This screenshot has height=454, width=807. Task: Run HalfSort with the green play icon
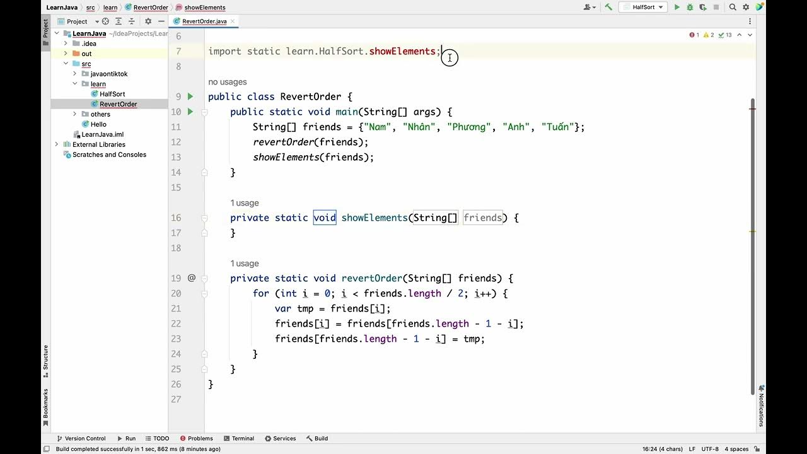coord(677,7)
